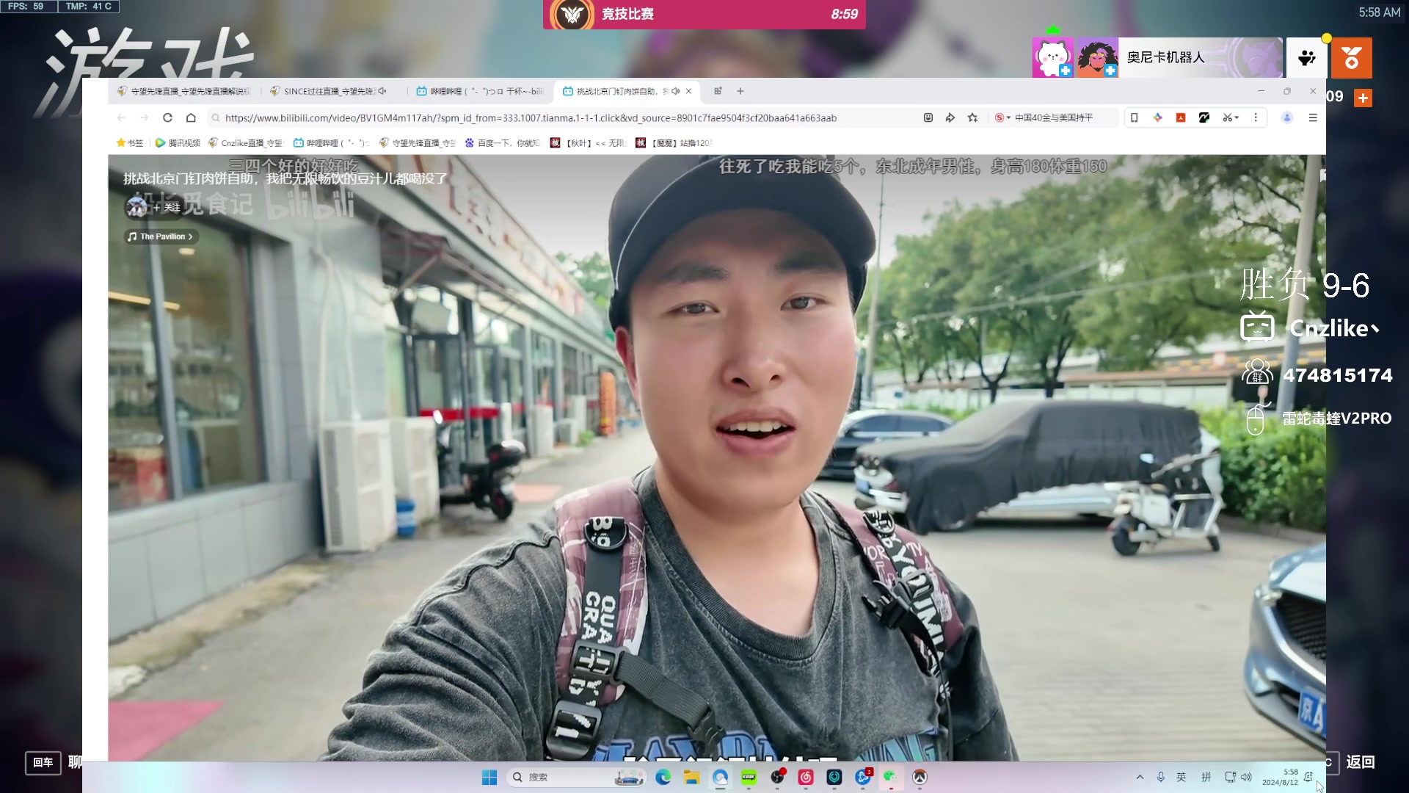Open the Windows Start menu
The height and width of the screenshot is (793, 1409).
pos(489,777)
